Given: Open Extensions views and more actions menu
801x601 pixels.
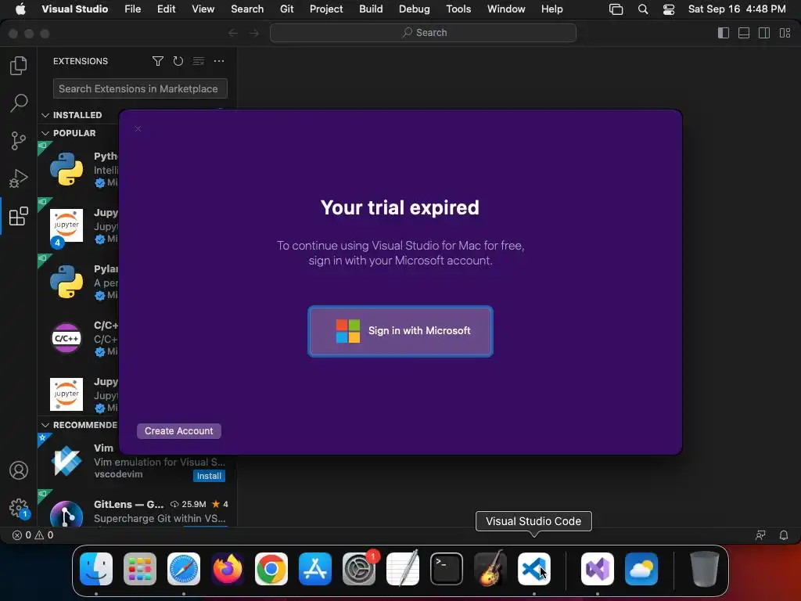Looking at the screenshot, I should 219,61.
